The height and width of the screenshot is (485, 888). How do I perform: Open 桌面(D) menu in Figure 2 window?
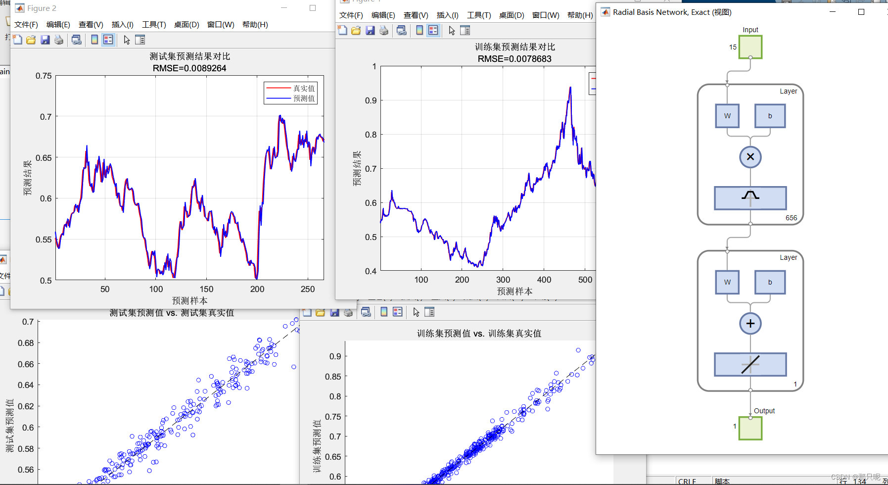click(187, 25)
